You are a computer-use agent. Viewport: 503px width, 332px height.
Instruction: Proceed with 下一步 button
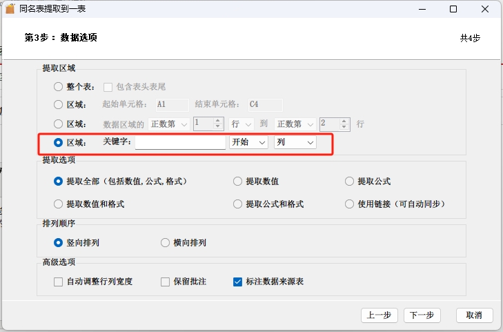click(x=422, y=315)
